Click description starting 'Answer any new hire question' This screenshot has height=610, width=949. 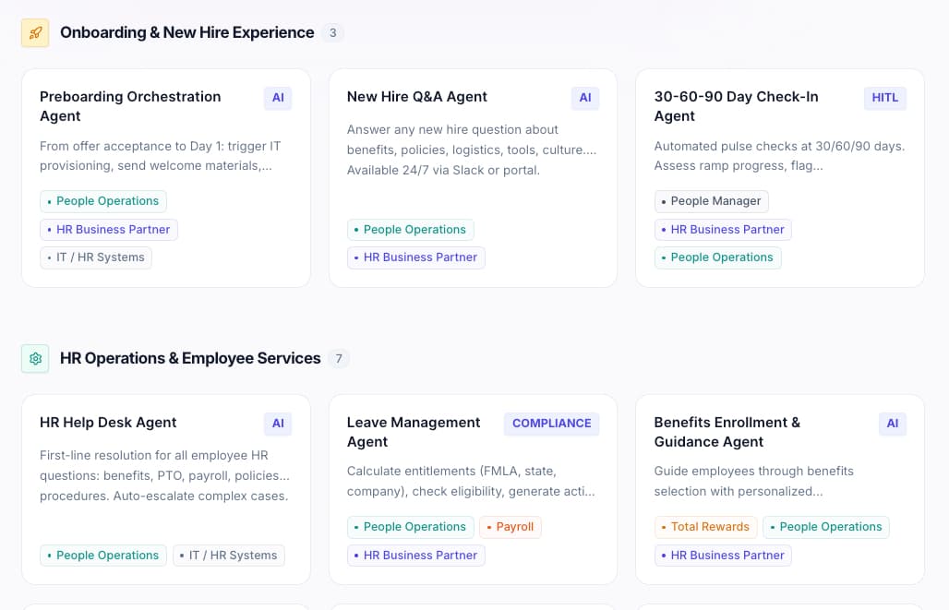(x=472, y=150)
